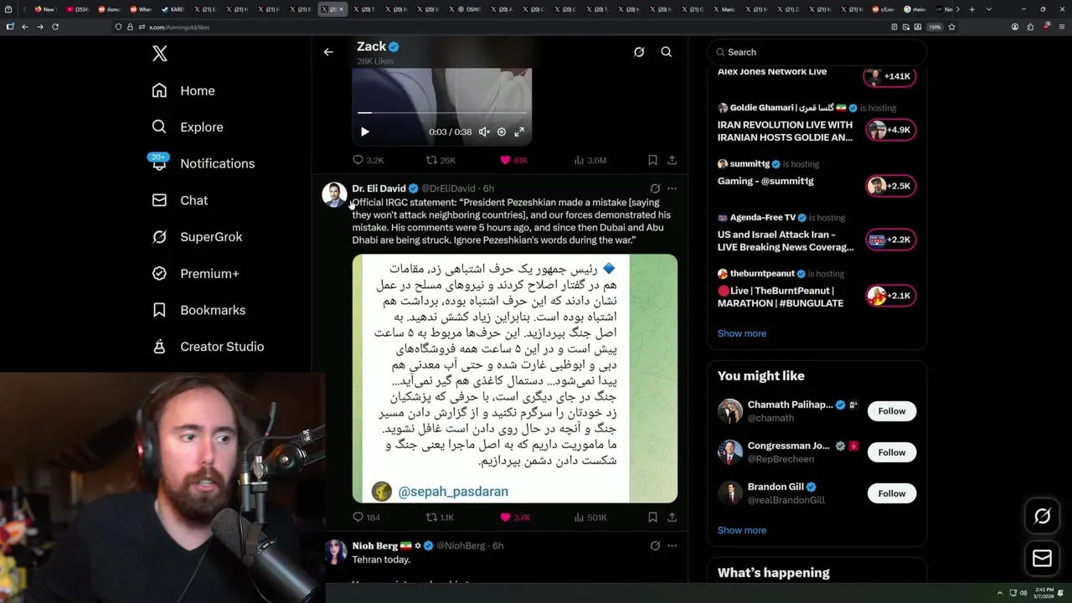Image resolution: width=1072 pixels, height=603 pixels.
Task: Join Alex Jones Network Live space (+141K)
Action: coord(889,76)
